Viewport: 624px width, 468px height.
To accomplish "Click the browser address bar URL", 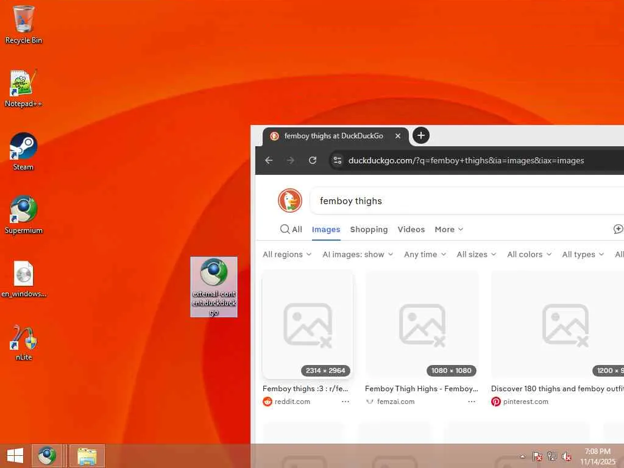I will click(x=466, y=160).
